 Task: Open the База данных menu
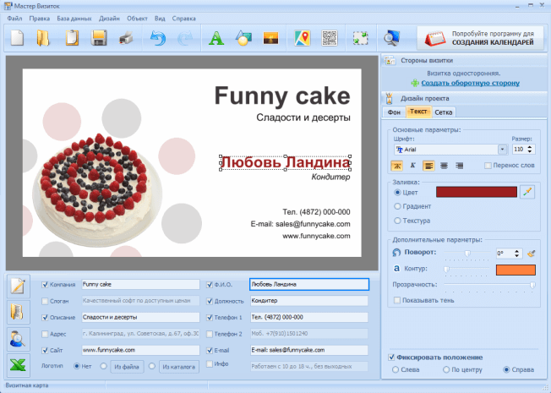pyautogui.click(x=74, y=19)
